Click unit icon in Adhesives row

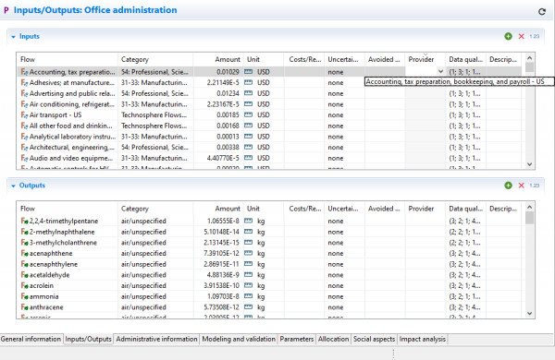249,83
